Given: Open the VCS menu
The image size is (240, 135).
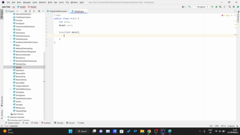Looking at the screenshot, I should point(67,2).
